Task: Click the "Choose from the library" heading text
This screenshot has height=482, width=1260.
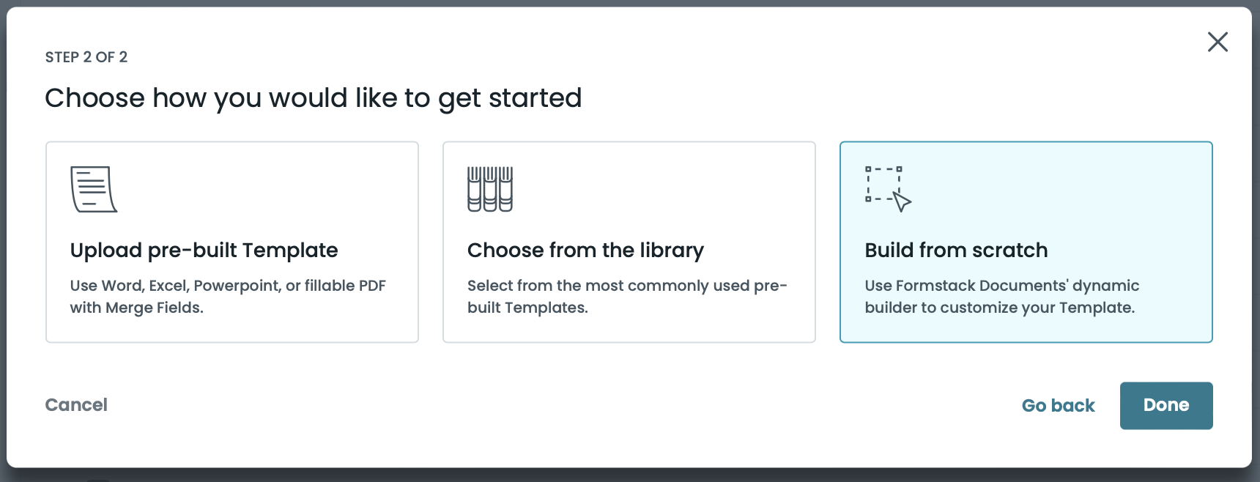Action: pos(585,251)
